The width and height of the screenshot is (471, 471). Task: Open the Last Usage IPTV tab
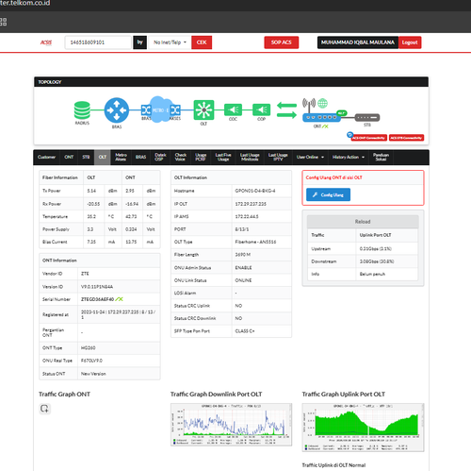(278, 157)
